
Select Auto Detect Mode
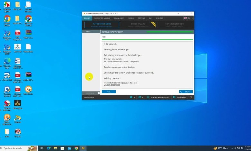click(x=102, y=25)
